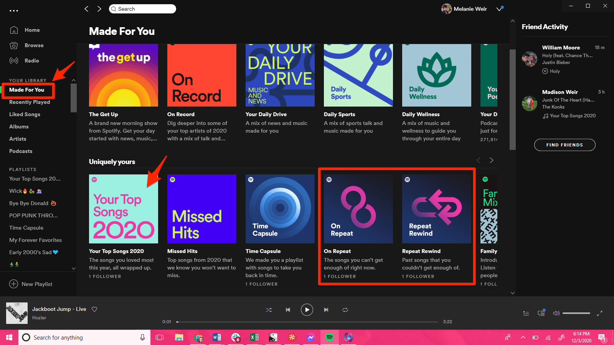
Task: Open the three-dot app menu
Action: click(14, 11)
